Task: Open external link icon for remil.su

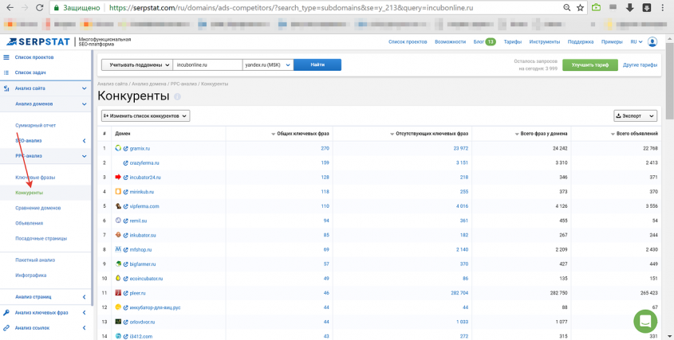Action: (126, 221)
